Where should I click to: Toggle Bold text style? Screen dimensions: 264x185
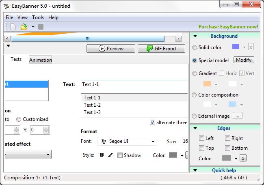pyautogui.click(x=102, y=155)
